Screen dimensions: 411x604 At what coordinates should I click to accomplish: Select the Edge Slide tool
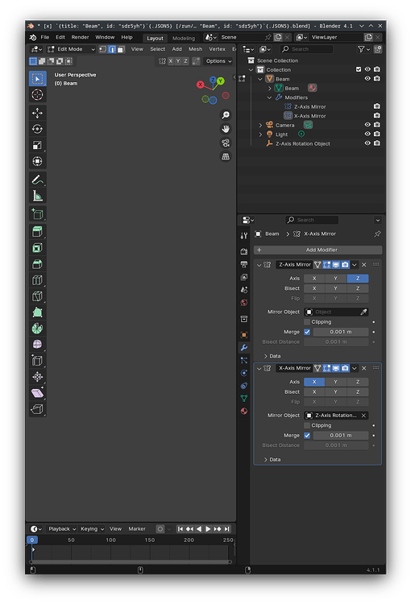click(x=37, y=361)
